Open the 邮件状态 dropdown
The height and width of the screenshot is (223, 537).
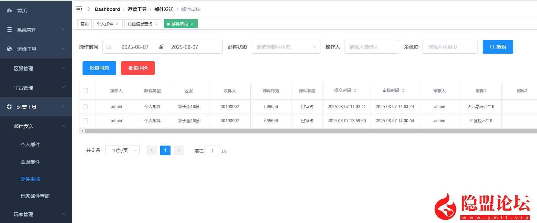285,47
